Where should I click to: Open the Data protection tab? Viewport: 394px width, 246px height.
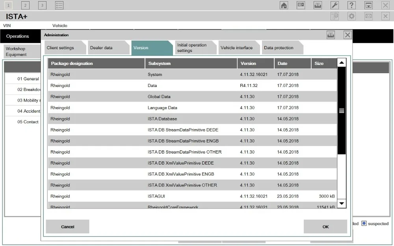point(282,48)
